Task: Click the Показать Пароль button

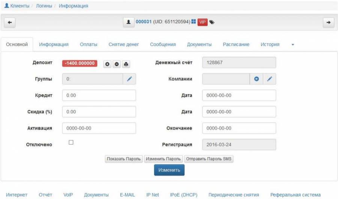Action: 124,159
